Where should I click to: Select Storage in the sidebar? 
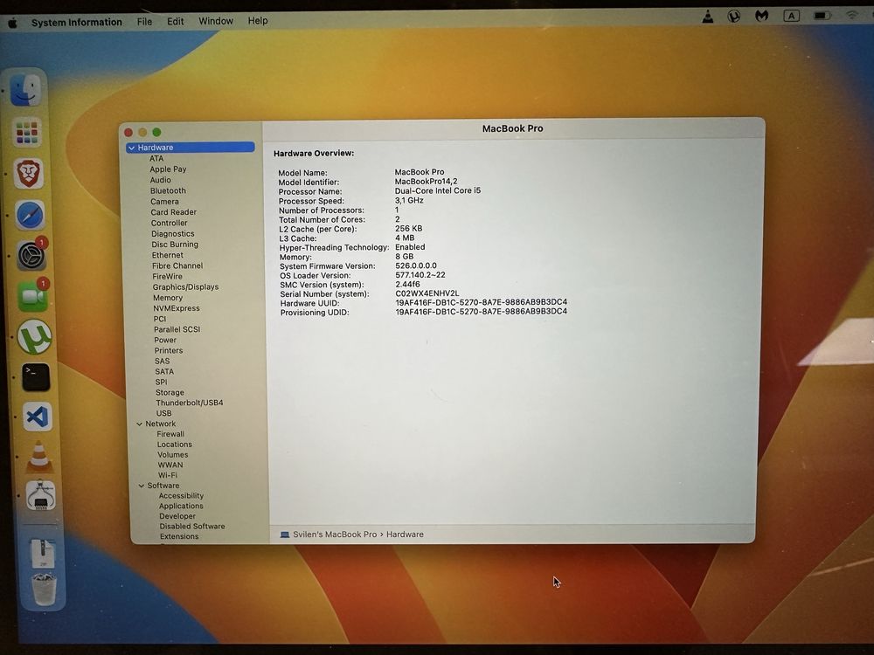click(170, 393)
